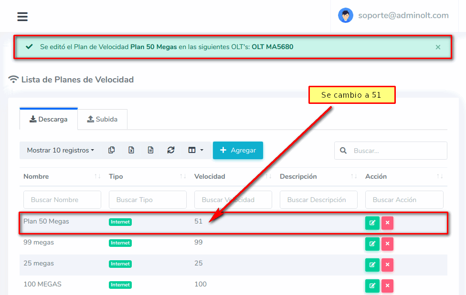Delete the 99 megas plan
This screenshot has height=295, width=466.
[387, 244]
